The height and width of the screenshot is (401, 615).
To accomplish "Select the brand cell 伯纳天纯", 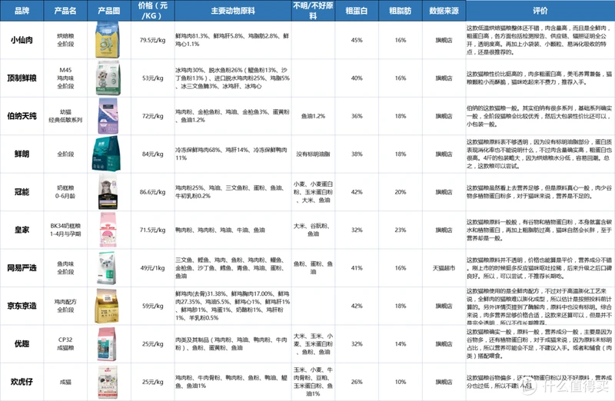I will 22,116.
